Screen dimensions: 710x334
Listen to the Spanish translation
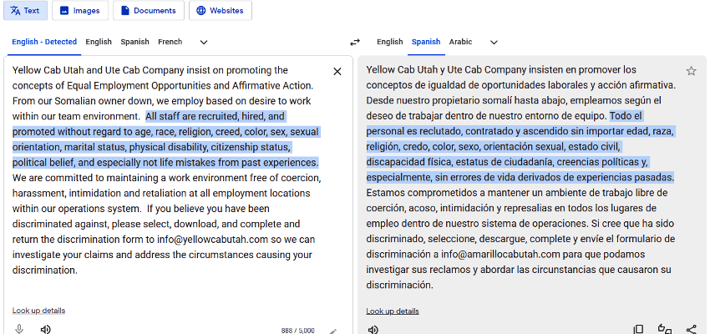click(x=373, y=330)
